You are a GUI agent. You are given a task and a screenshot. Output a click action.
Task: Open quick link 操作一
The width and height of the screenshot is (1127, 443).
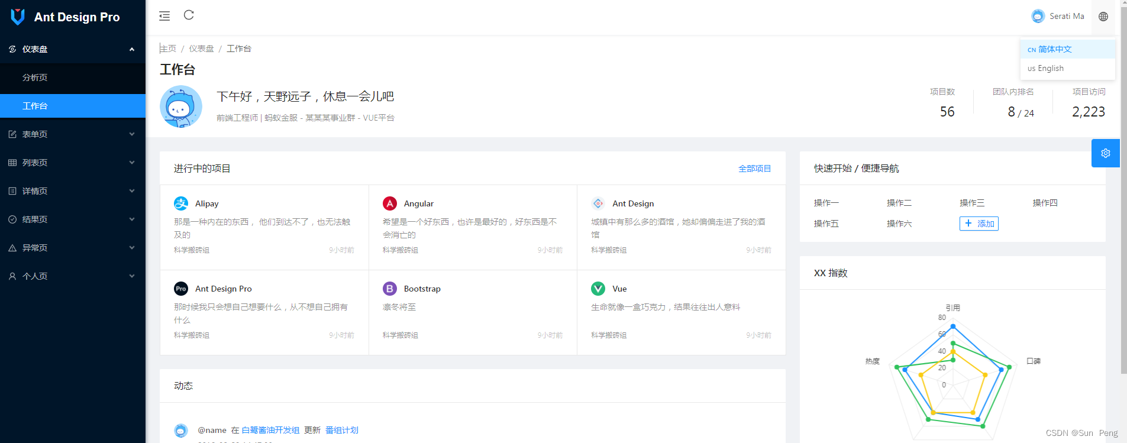point(826,203)
